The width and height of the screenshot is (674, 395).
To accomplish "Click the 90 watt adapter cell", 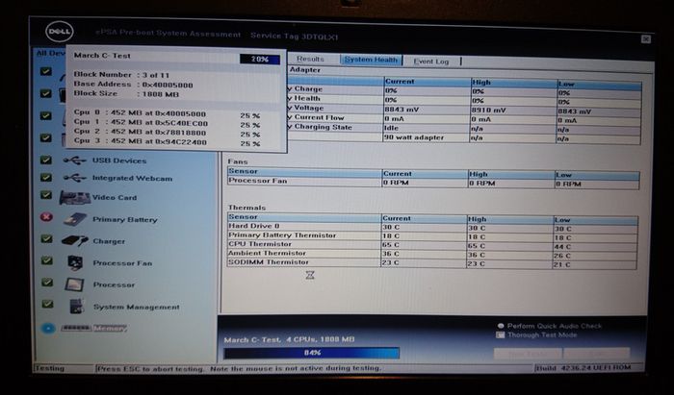I will pyautogui.click(x=426, y=137).
